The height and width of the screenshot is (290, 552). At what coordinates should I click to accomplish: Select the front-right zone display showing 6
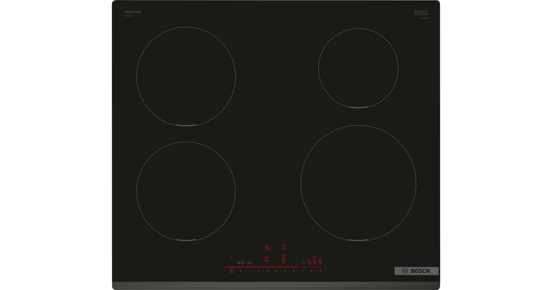pos(283,259)
